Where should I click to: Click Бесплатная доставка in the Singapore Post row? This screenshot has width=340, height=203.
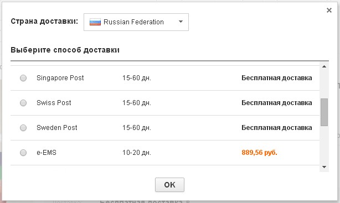click(277, 78)
